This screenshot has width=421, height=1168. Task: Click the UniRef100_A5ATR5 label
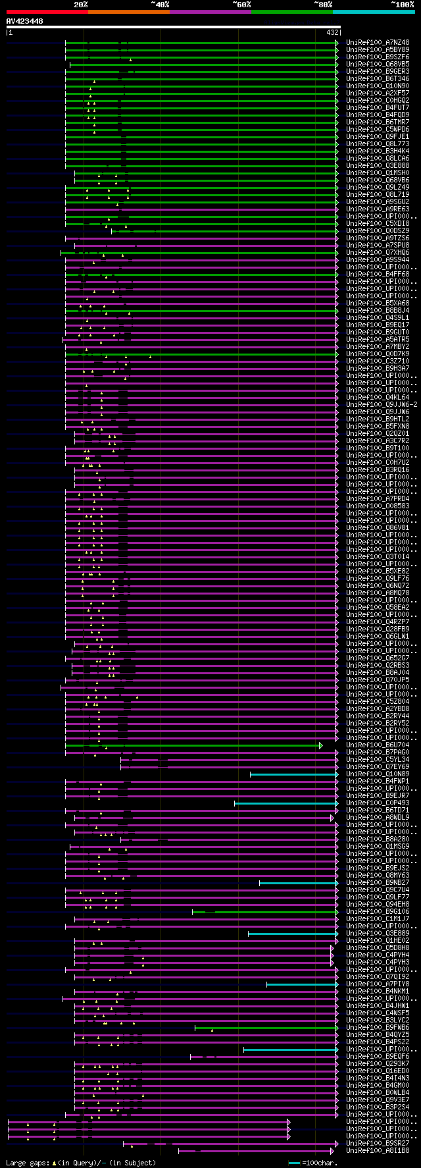coord(378,340)
